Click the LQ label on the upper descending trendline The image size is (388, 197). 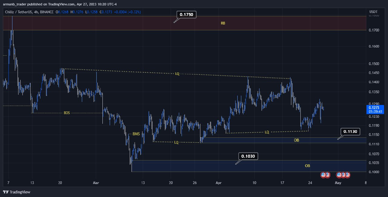177,74
